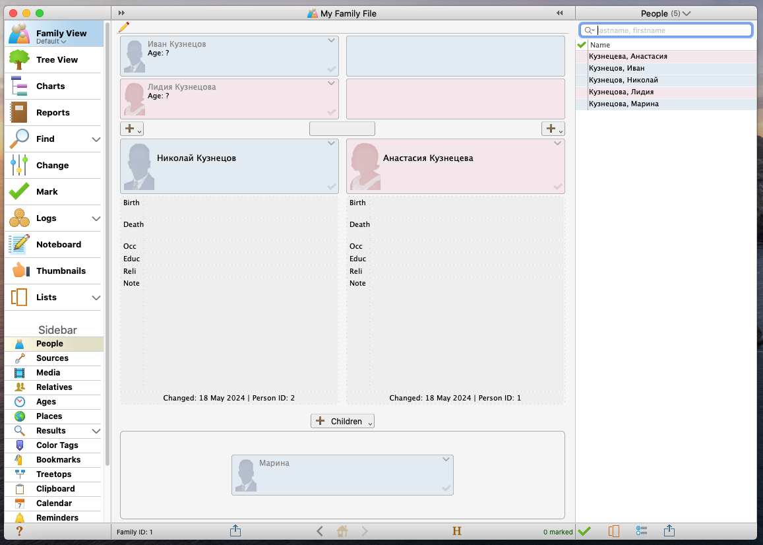The image size is (763, 545).
Task: Select Кузнецова, Марина in people list
Action: coord(623,104)
